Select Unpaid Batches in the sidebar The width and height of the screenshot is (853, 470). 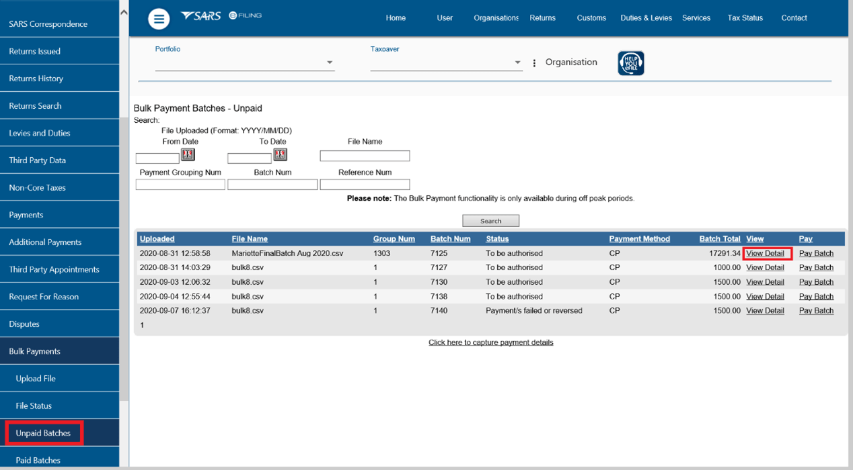click(43, 433)
